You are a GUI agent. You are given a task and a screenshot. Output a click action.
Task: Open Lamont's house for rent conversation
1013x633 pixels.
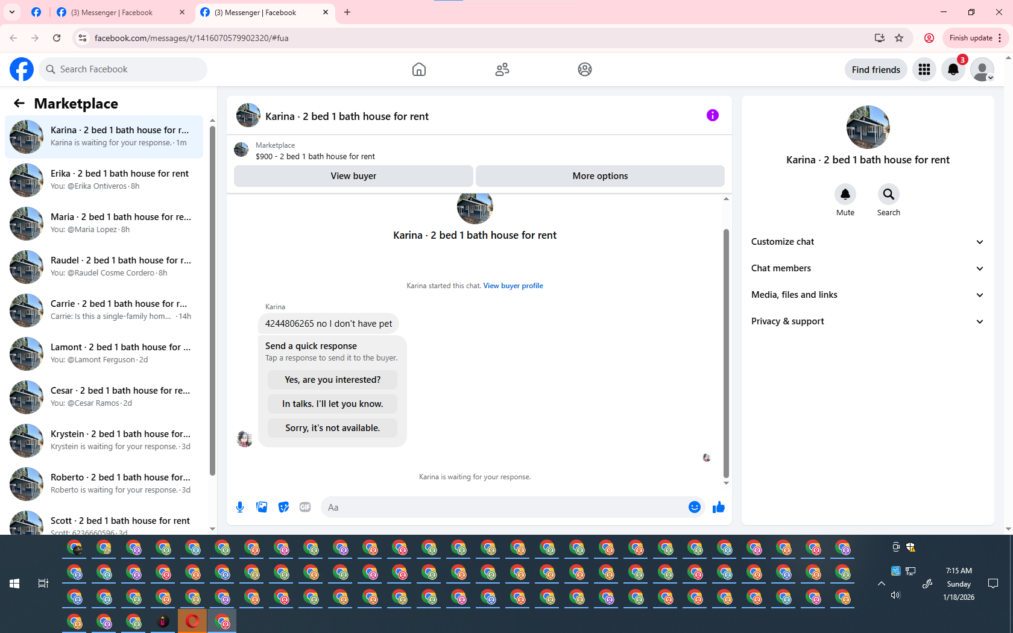point(104,354)
